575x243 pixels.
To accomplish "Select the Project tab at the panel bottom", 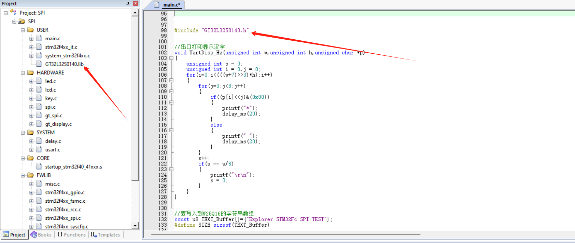I will (x=14, y=234).
